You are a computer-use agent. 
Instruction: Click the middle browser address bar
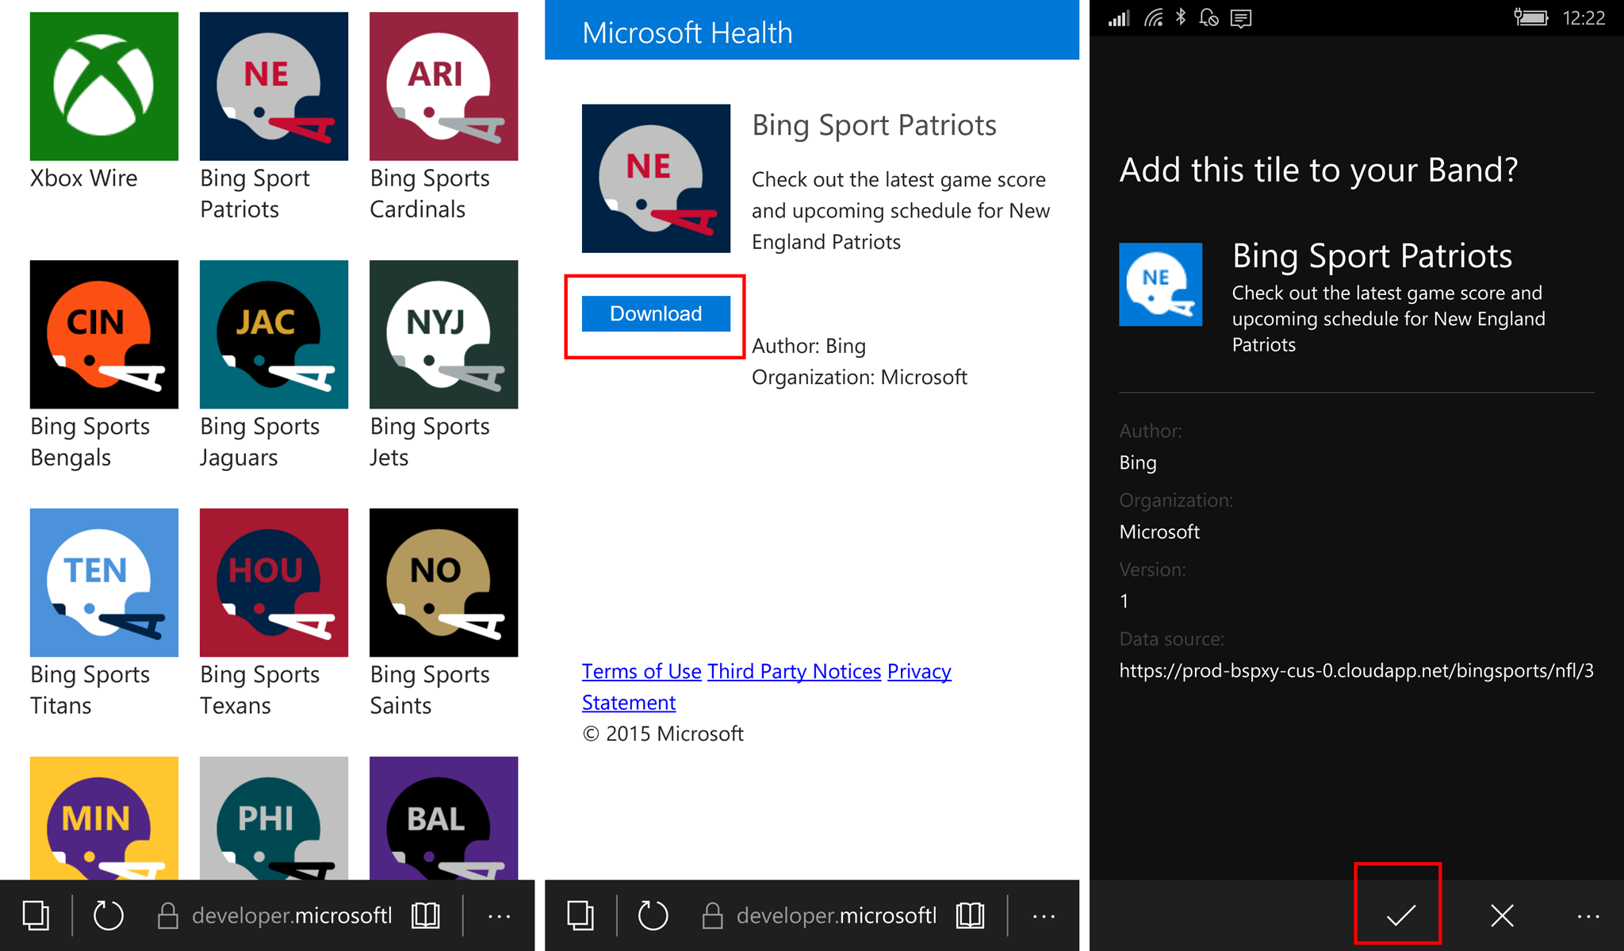820,916
